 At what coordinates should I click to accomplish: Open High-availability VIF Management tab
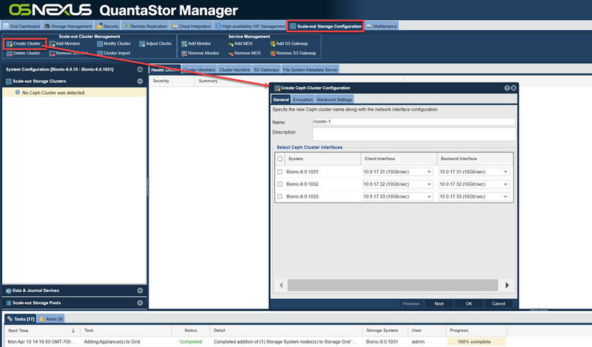point(250,26)
